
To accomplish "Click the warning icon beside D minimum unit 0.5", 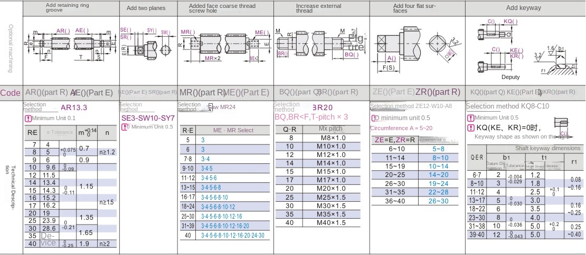I will click(x=374, y=118).
